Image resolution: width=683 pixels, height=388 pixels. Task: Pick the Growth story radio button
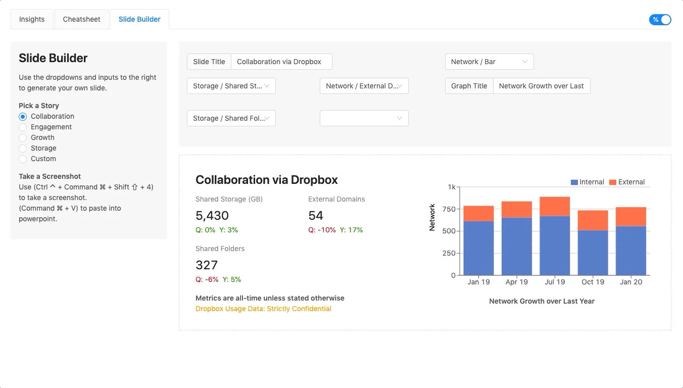tap(23, 138)
